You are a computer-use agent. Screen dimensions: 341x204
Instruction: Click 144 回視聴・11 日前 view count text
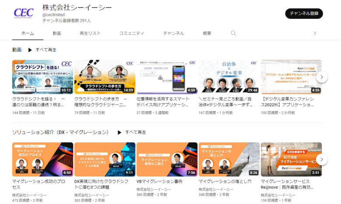point(28,113)
